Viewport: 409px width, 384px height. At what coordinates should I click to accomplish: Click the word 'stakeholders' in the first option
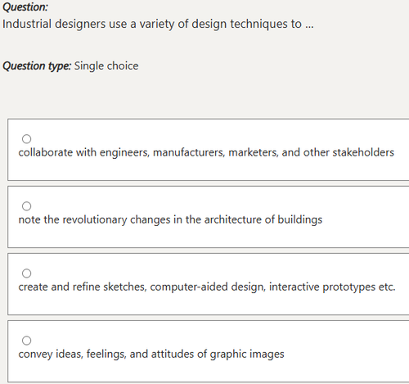(x=363, y=152)
